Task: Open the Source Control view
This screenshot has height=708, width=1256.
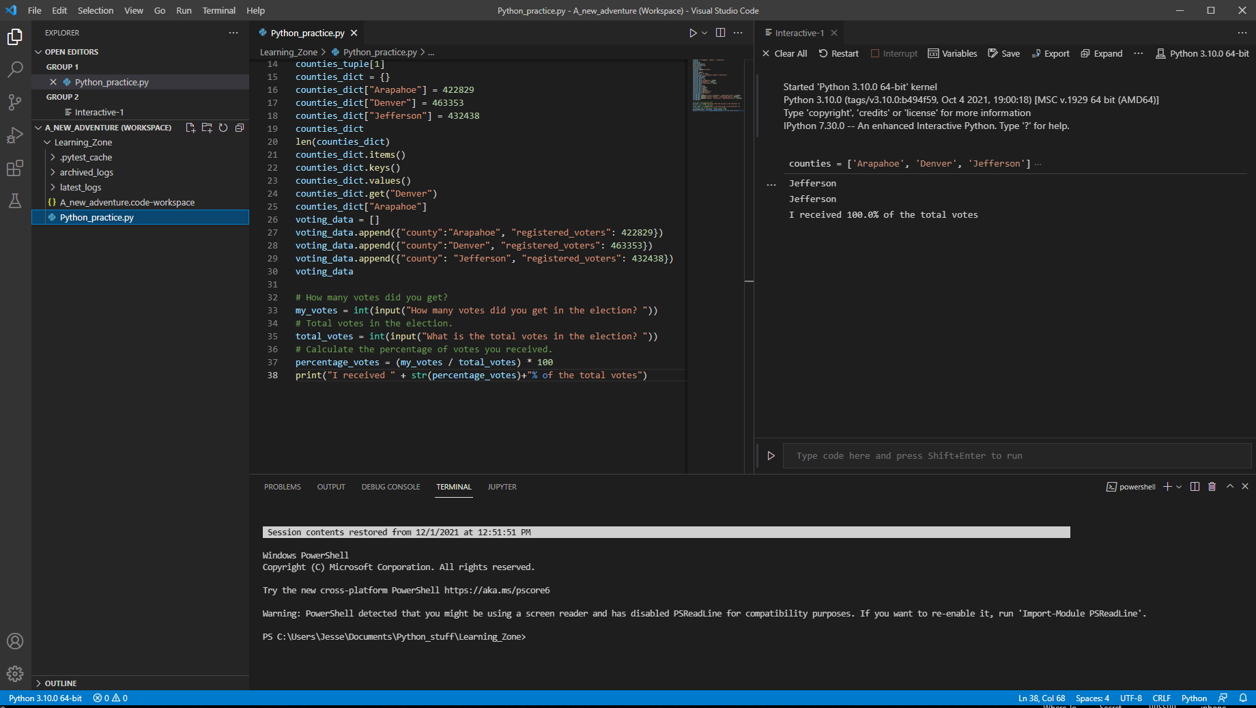Action: point(15,102)
